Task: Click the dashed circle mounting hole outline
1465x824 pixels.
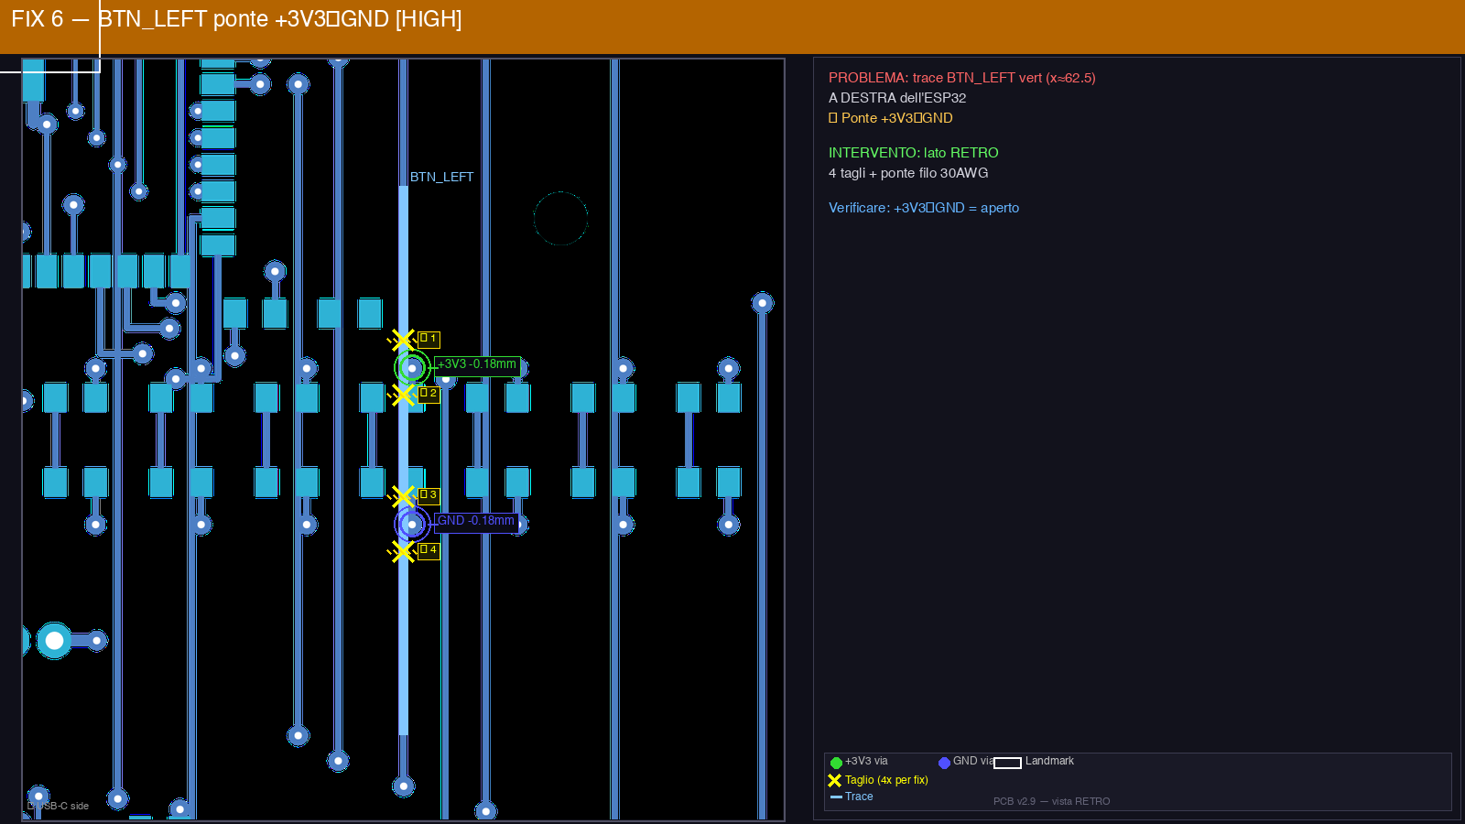Action: coord(560,218)
